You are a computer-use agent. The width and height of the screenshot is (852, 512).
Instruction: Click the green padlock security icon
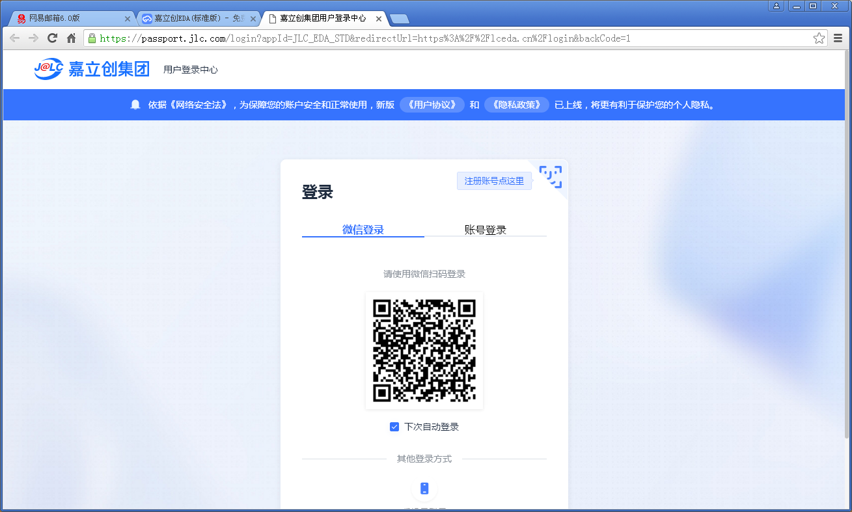click(92, 38)
